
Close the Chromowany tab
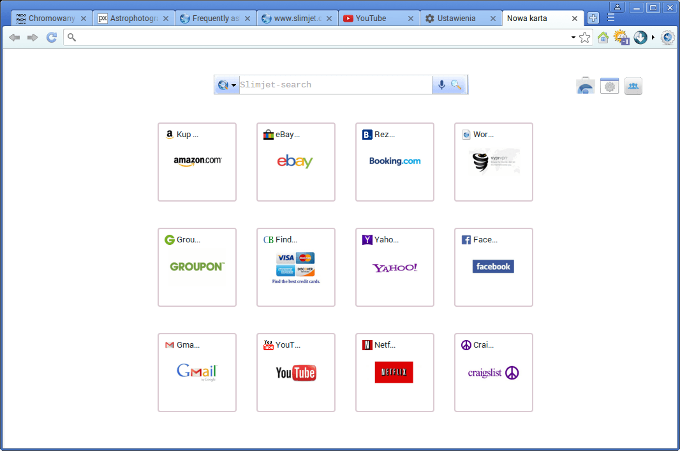[x=84, y=18]
